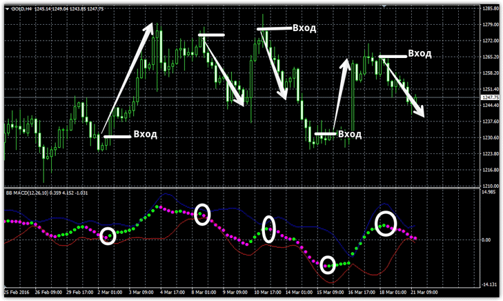Select the chart shift triangle marker on top edge
Image resolution: width=503 pixels, height=301 pixels.
point(384,6)
